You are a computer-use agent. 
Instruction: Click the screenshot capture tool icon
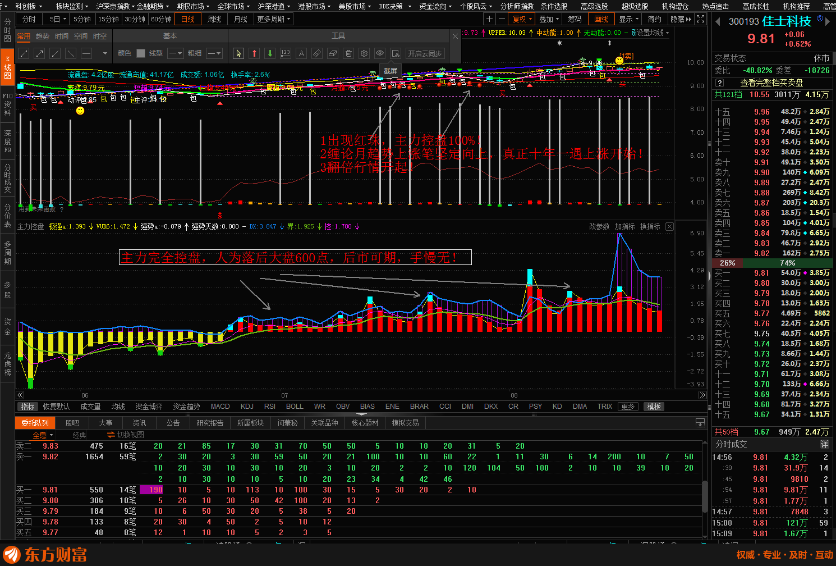point(396,53)
